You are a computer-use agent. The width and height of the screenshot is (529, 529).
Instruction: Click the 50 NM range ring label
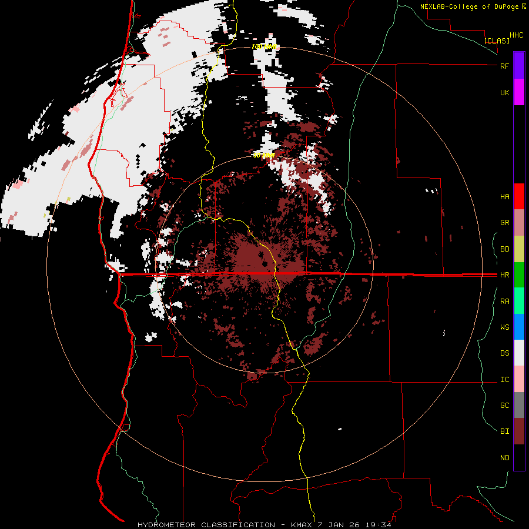pyautogui.click(x=264, y=155)
